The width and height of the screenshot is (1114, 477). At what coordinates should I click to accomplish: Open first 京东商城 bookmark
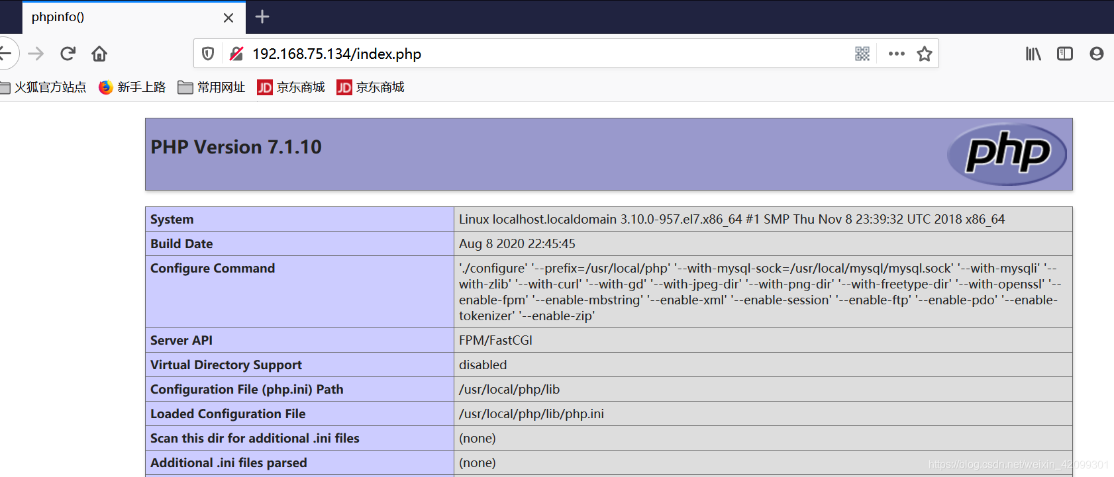tap(291, 87)
